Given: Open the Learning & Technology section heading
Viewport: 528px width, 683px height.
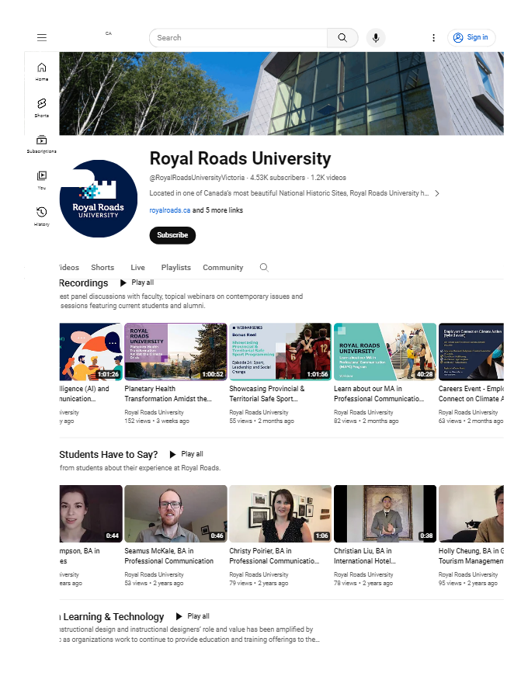Looking at the screenshot, I should pyautogui.click(x=112, y=617).
